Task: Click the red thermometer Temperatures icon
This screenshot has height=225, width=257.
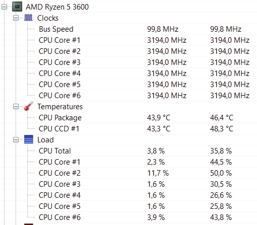Action: (29, 106)
